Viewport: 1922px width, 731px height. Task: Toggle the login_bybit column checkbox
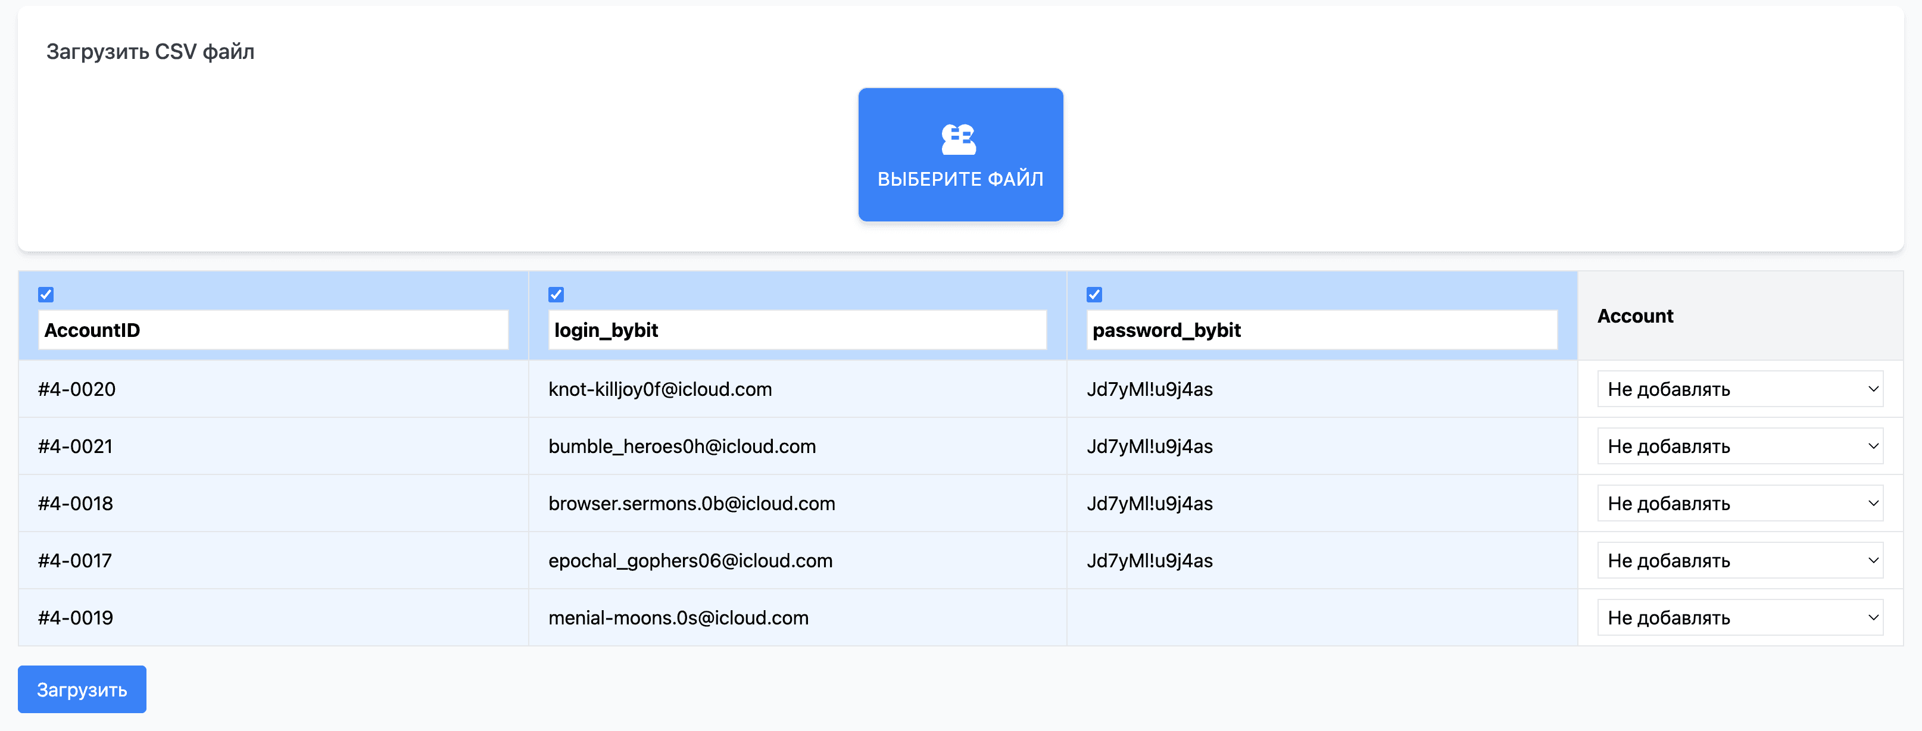[x=556, y=295]
